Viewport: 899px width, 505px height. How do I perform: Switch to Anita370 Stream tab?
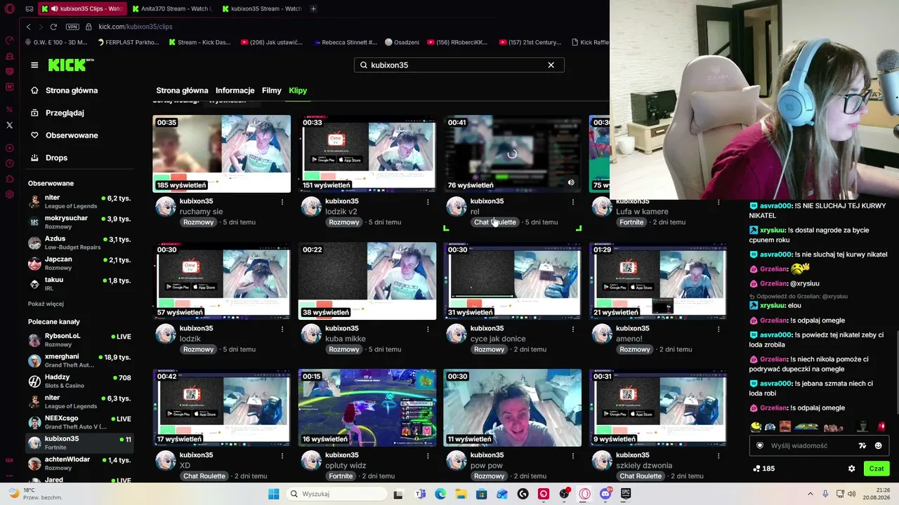pos(171,8)
